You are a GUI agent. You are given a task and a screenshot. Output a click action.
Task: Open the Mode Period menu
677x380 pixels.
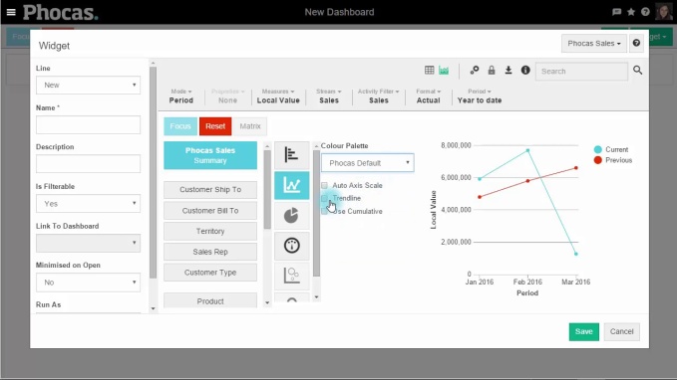point(180,96)
